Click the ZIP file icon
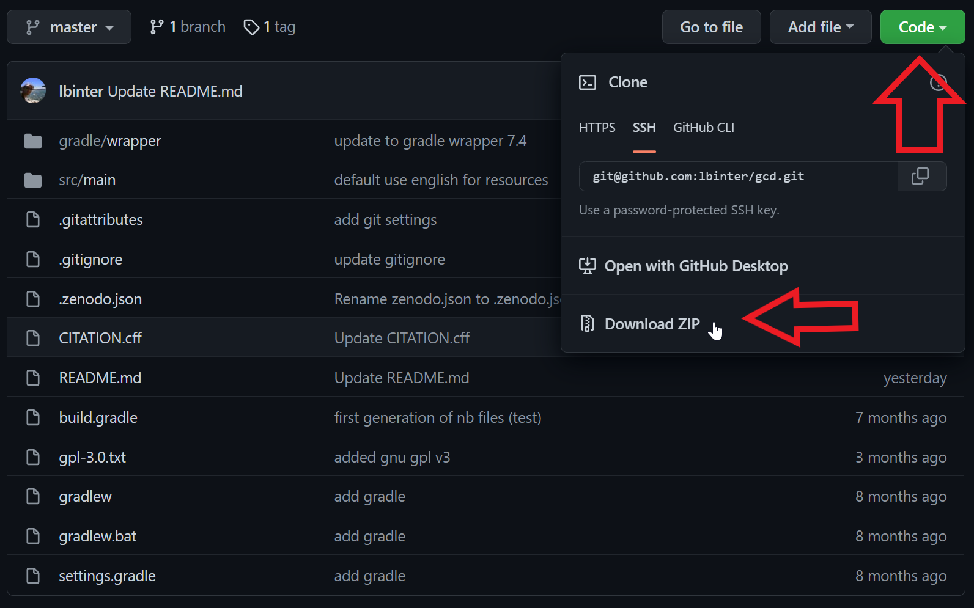974x608 pixels. pyautogui.click(x=588, y=323)
